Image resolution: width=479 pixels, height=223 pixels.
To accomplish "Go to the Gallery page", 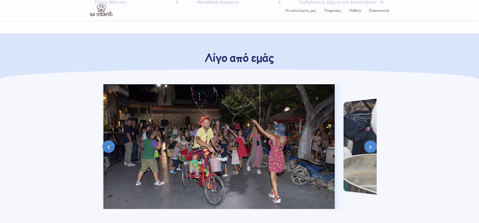I will (x=355, y=11).
